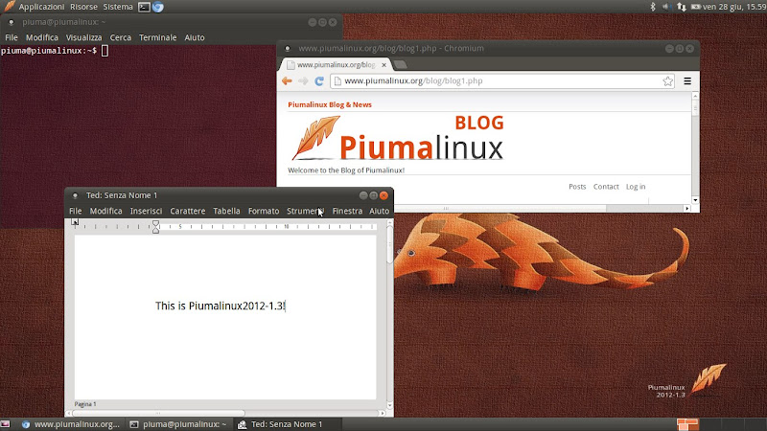767x431 pixels.
Task: Open the Posts link on blog
Action: pyautogui.click(x=577, y=187)
